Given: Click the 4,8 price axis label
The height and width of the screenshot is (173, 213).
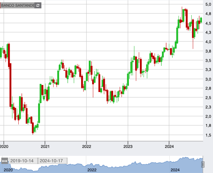Looking at the screenshot, I should click(x=208, y=14).
